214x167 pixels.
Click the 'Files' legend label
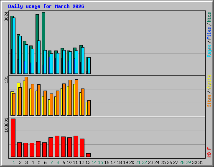209,33
